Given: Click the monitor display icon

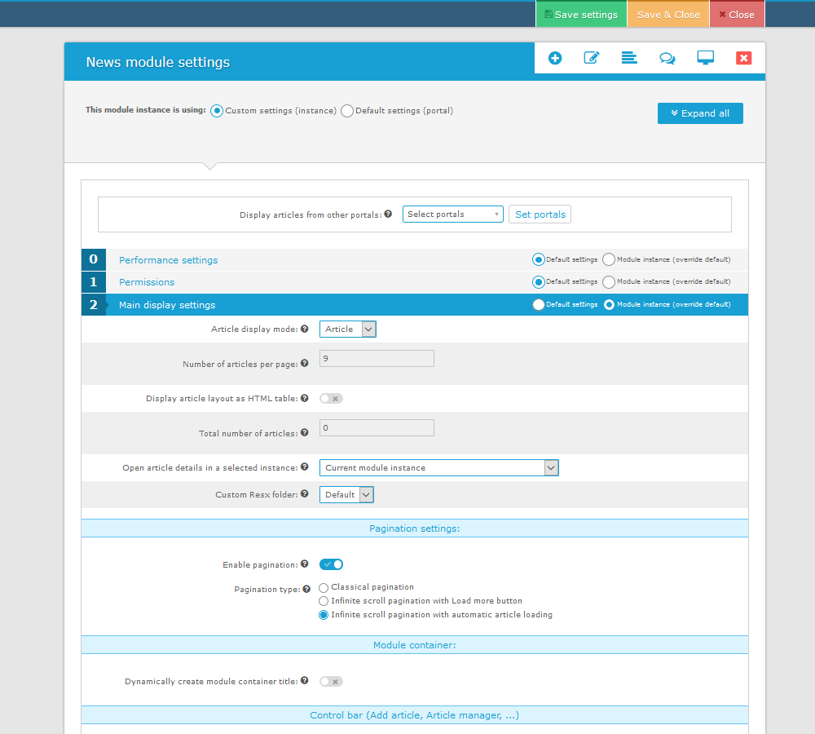Looking at the screenshot, I should 705,58.
